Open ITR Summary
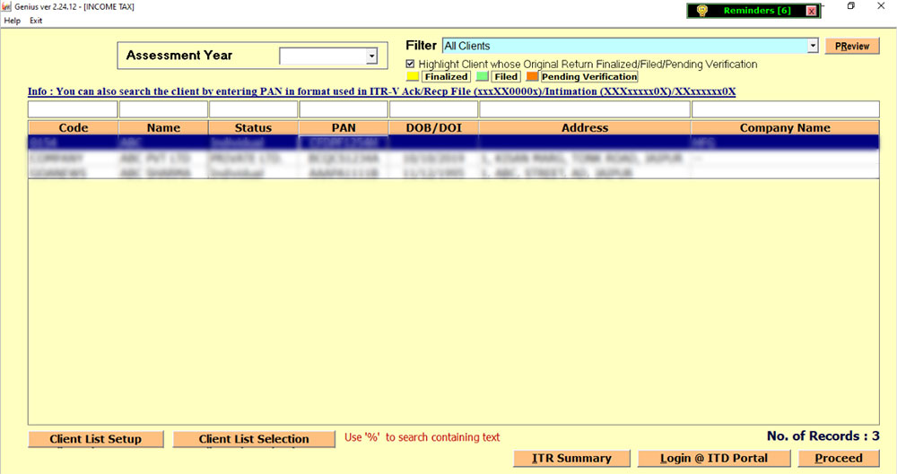This screenshot has height=474, width=897. pos(571,458)
